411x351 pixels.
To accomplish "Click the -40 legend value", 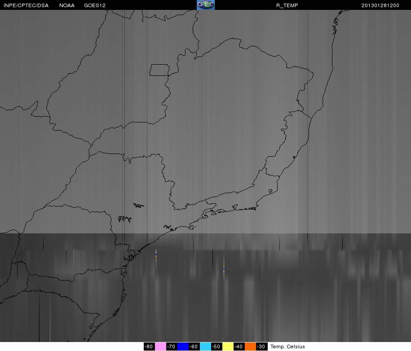I will [239, 347].
